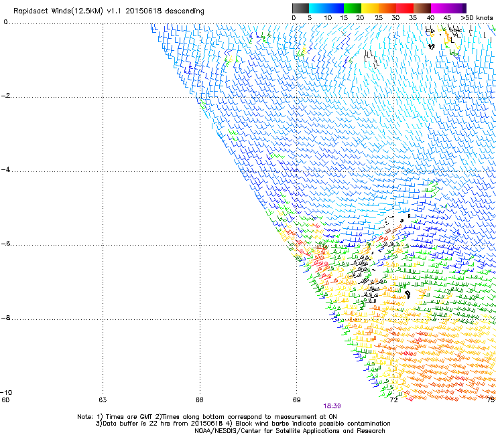Click the '20' label under the legend

360,18
